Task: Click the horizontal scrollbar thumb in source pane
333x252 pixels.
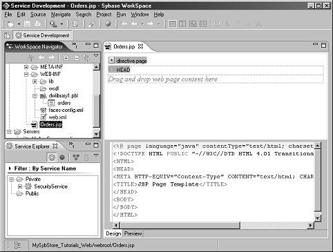Action: (180, 225)
